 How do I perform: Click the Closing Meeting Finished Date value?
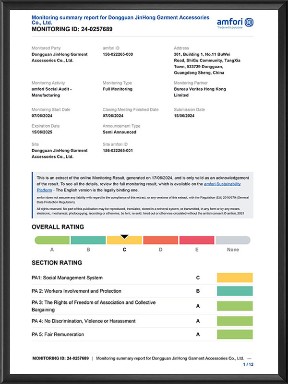click(113, 116)
